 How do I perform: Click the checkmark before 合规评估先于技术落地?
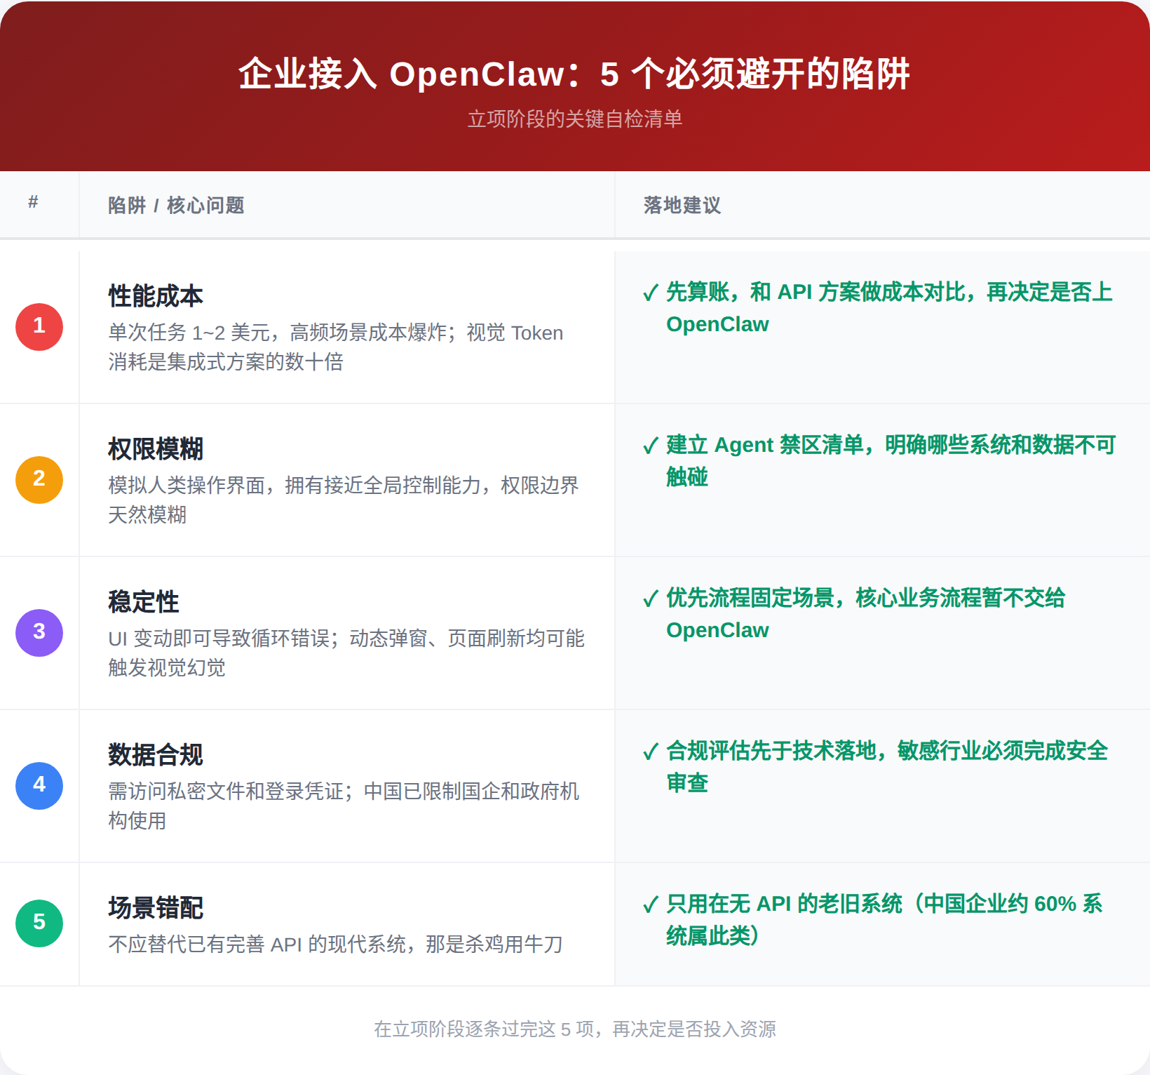coord(651,752)
